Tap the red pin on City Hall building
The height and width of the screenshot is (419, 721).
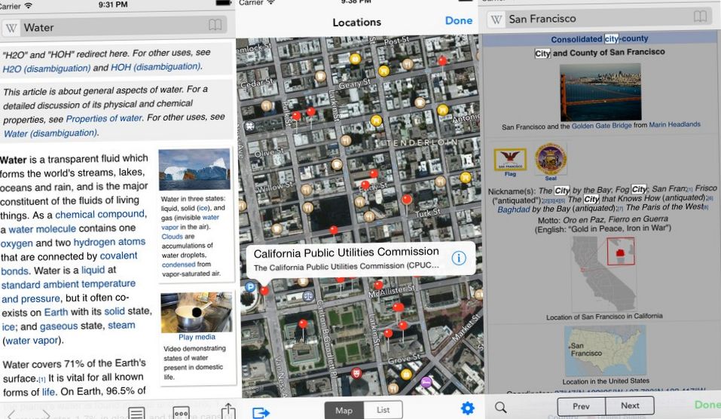(303, 325)
